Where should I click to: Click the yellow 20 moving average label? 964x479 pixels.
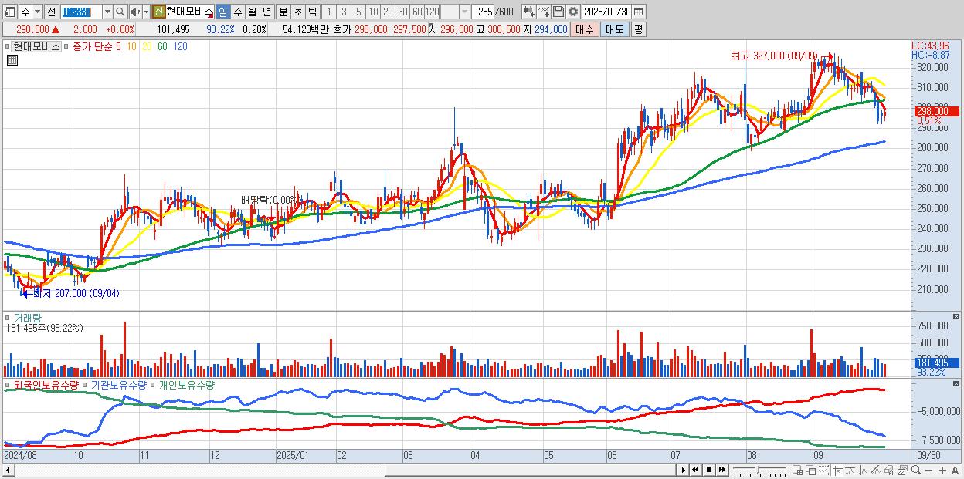pos(147,46)
